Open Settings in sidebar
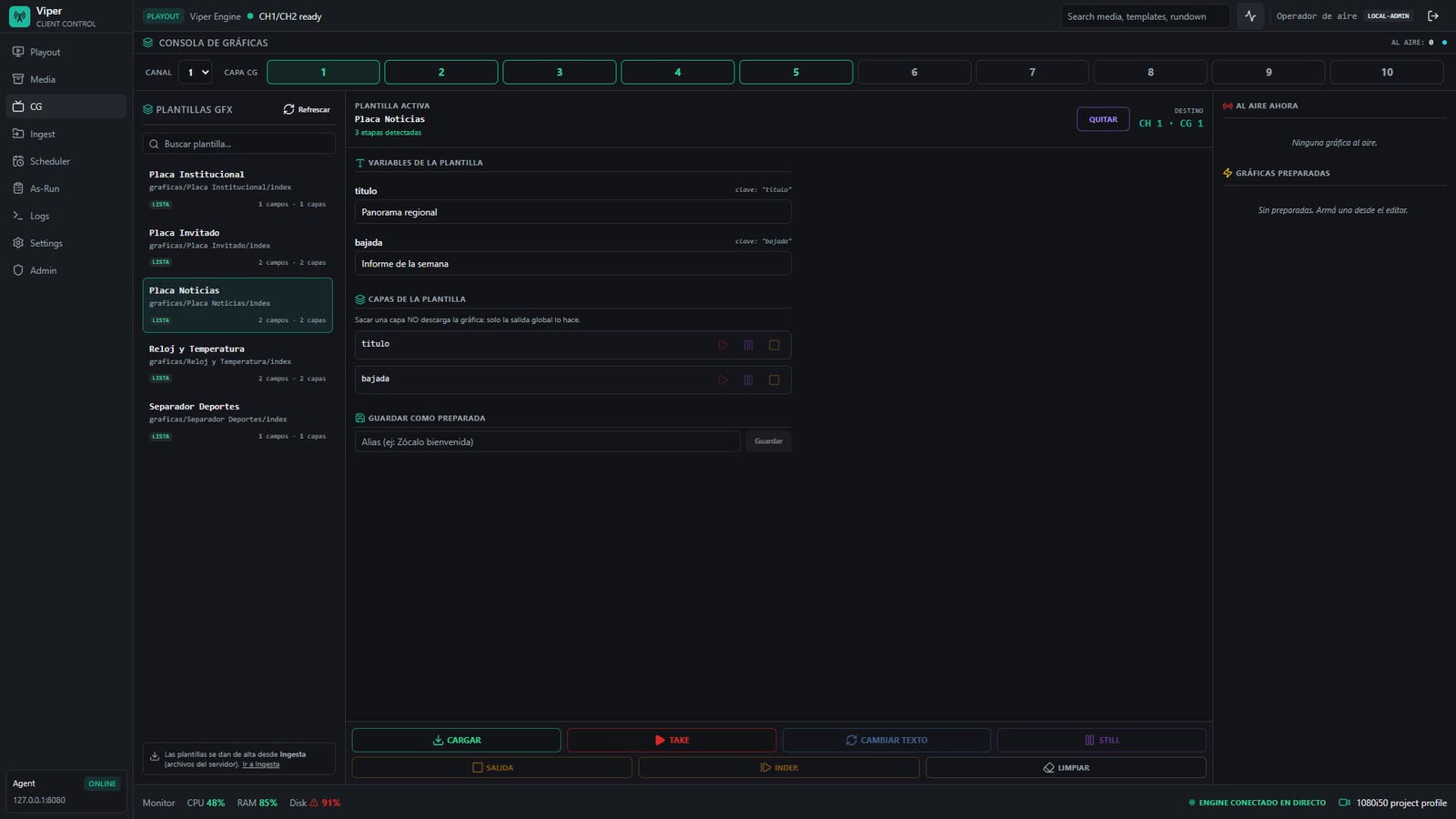This screenshot has width=1456, height=819. coord(66,243)
